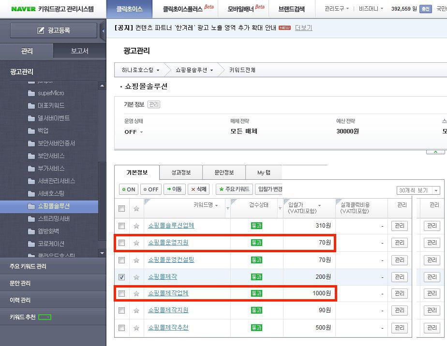
Task: Click the 부가서비스 folder icon
Action: pyautogui.click(x=31, y=169)
